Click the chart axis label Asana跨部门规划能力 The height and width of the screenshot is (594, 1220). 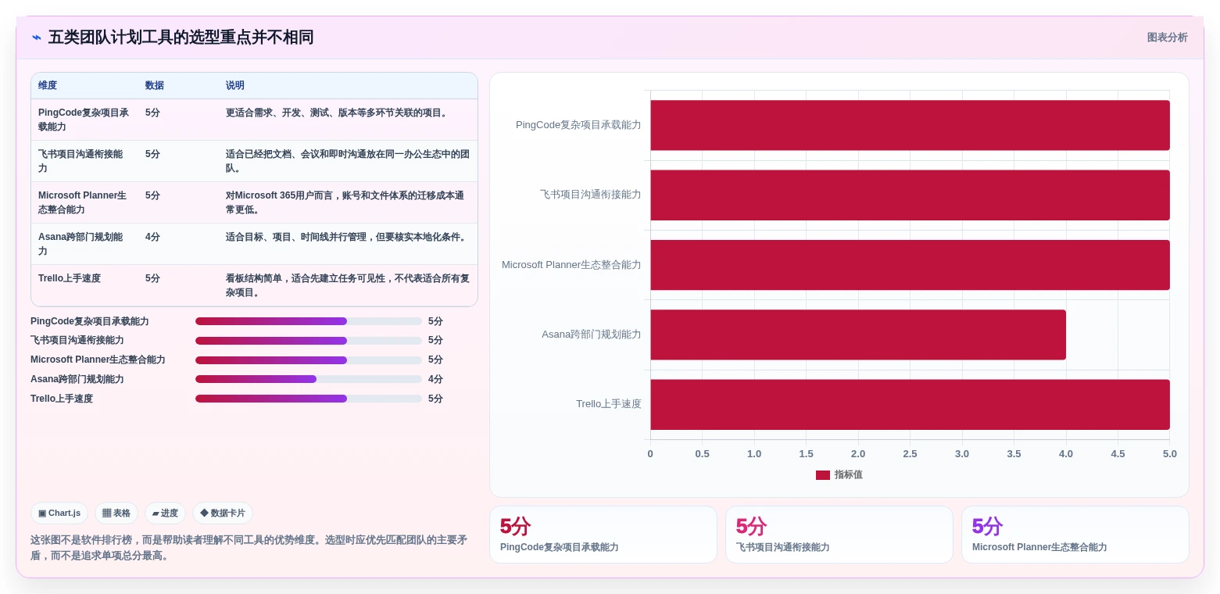click(x=592, y=335)
